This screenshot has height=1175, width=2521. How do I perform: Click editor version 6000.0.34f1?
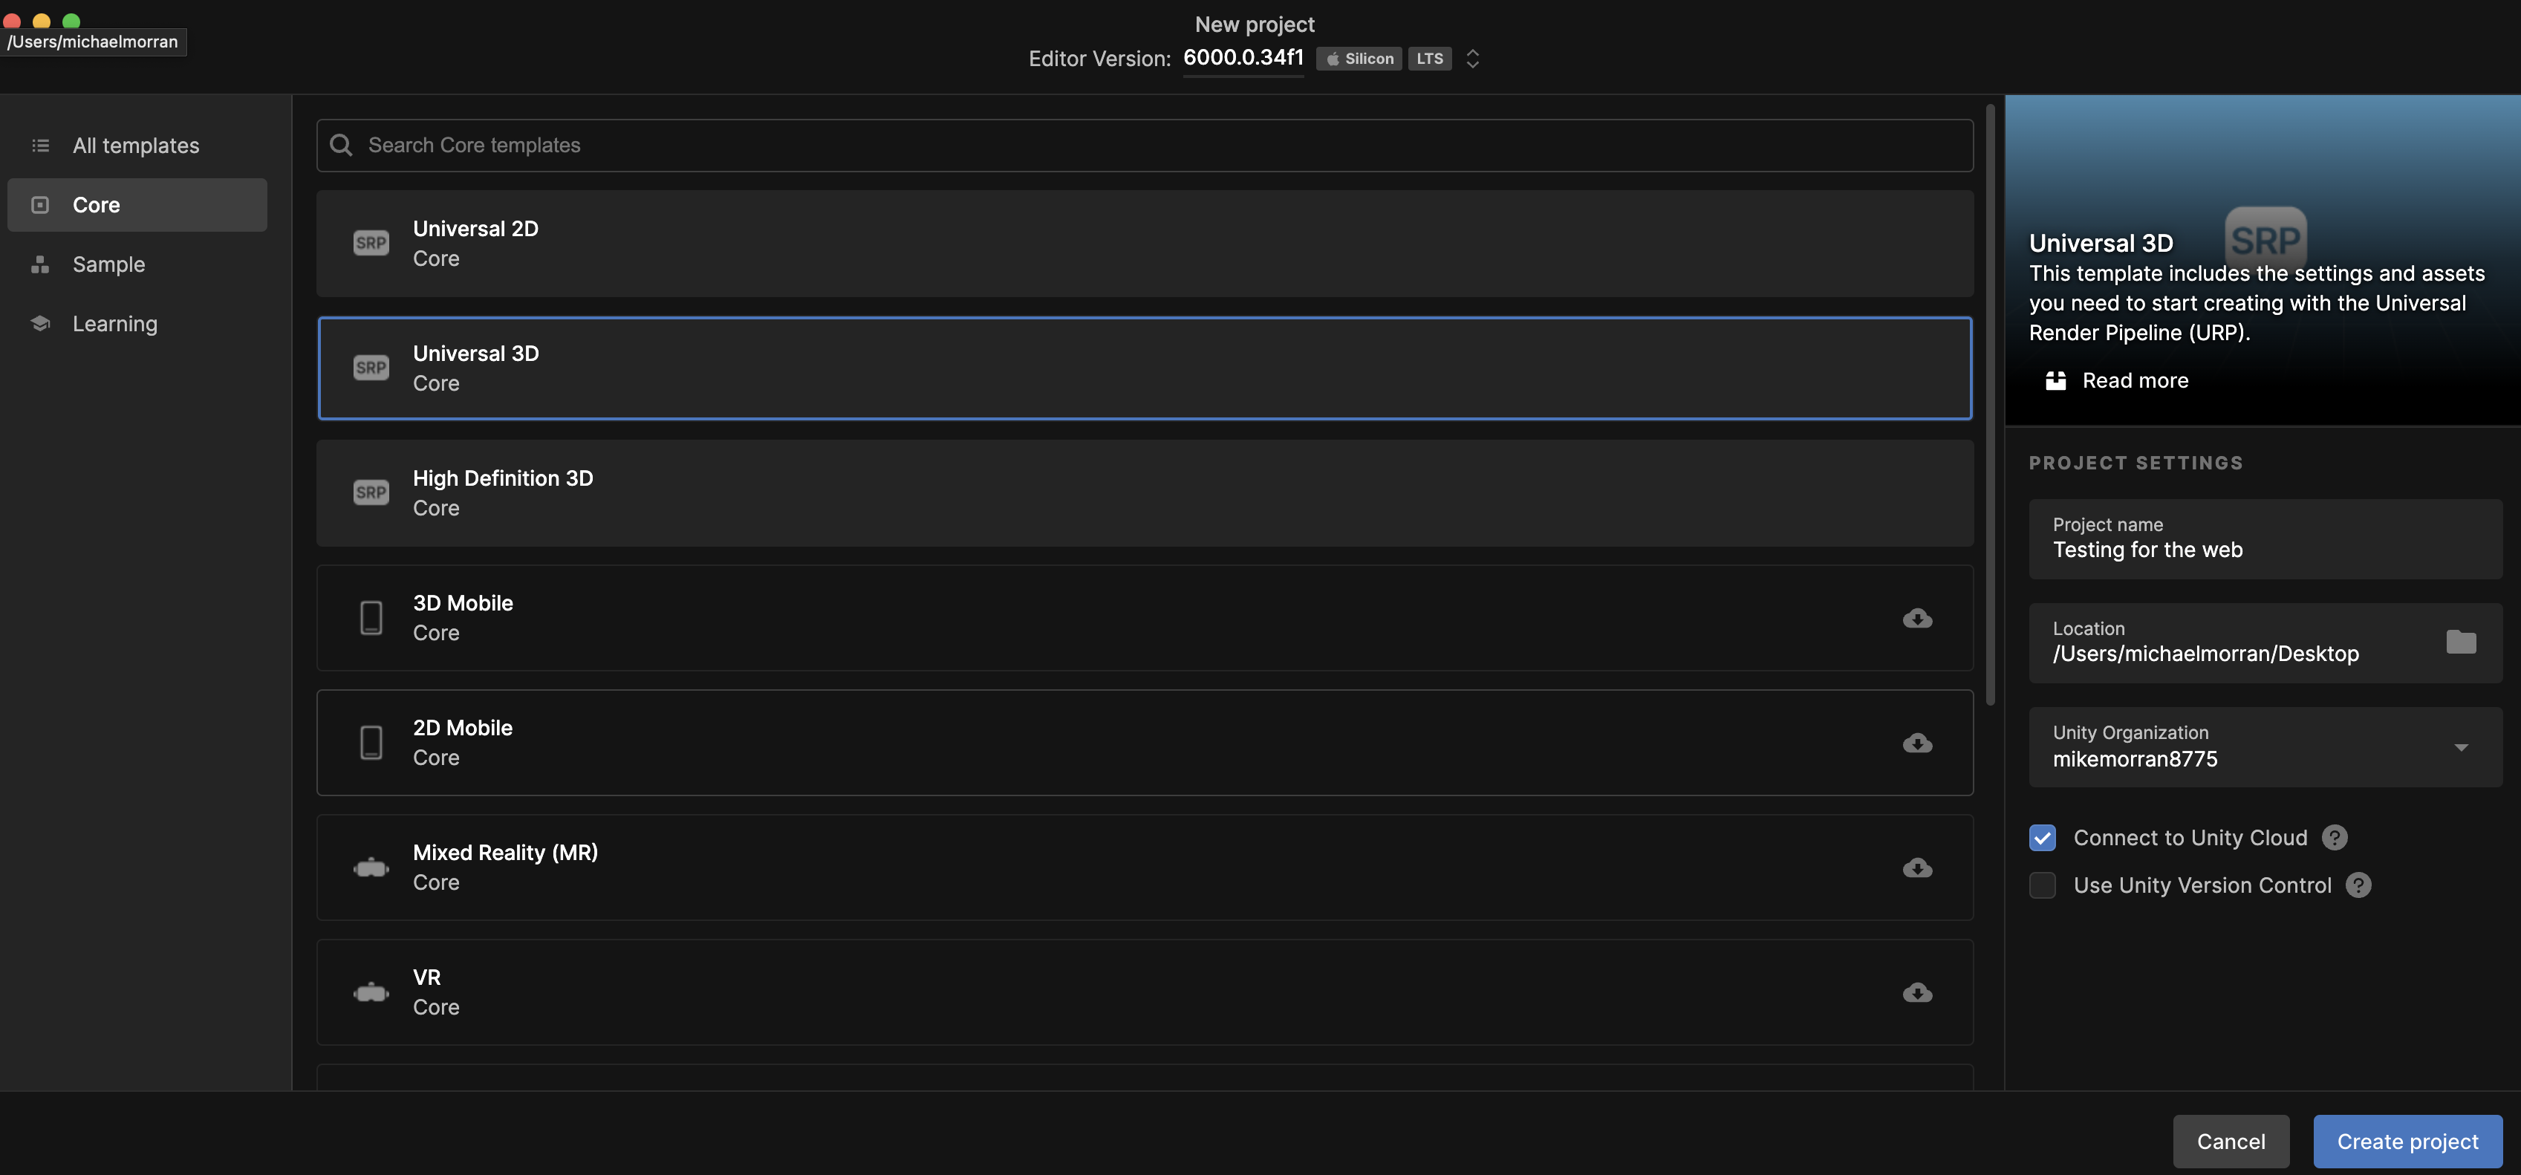[x=1243, y=58]
